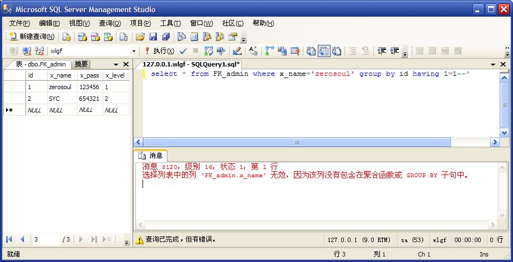The image size is (513, 262).
Task: Open the Template Explorer icon
Action: pos(220,37)
